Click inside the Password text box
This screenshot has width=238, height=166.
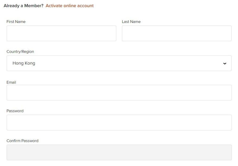pyautogui.click(x=119, y=122)
